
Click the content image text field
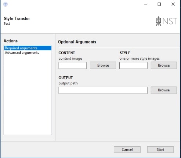(x=73, y=65)
